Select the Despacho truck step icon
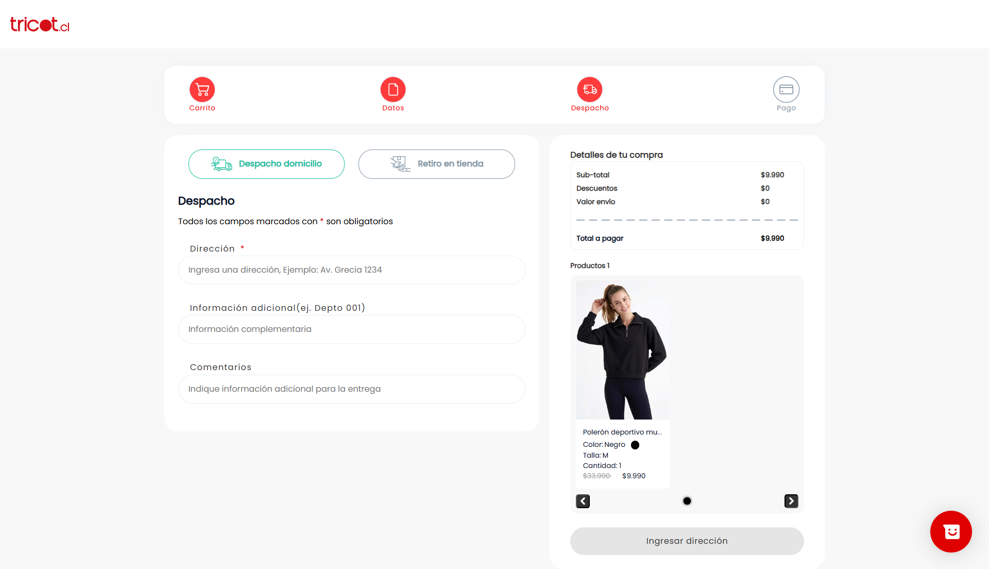This screenshot has width=989, height=569. [x=590, y=90]
